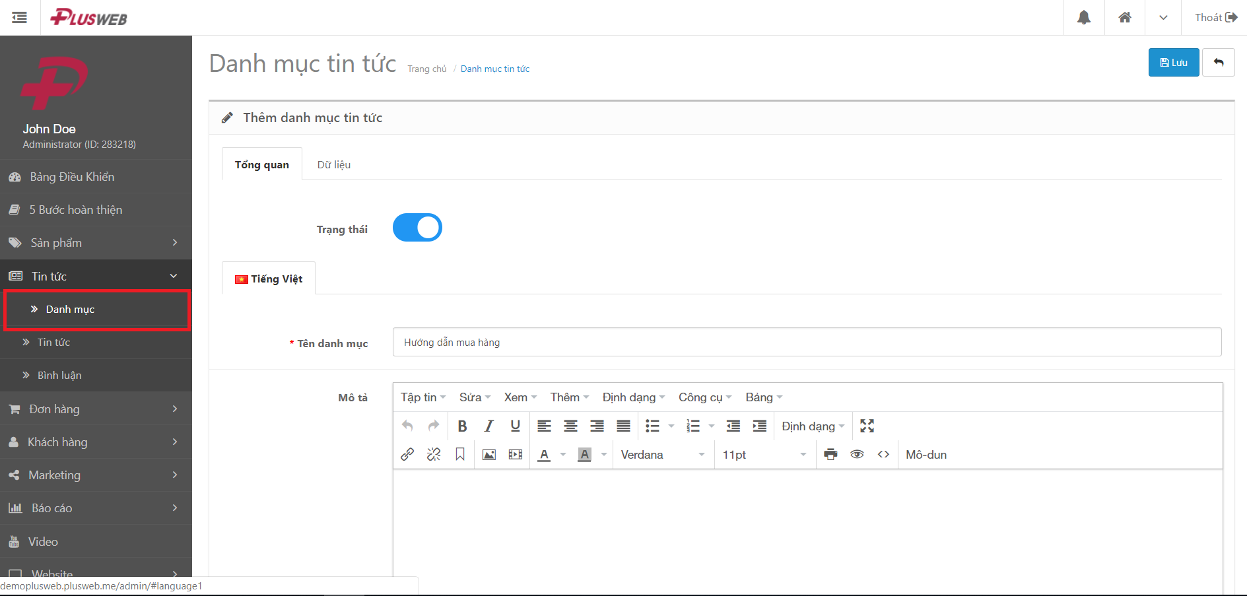
Task: Switch to the Dữ liệu tab
Action: click(333, 165)
